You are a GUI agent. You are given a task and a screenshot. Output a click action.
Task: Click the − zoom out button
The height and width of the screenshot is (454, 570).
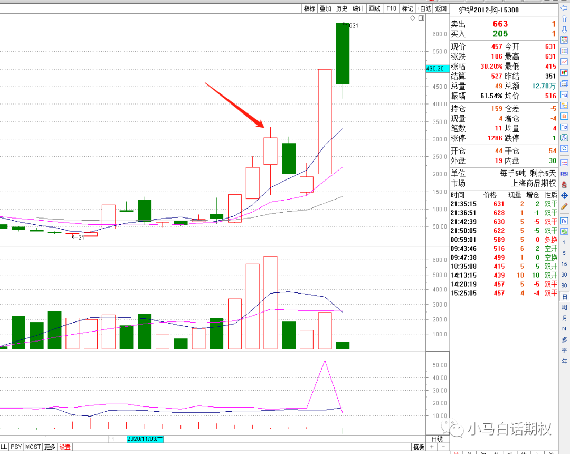click(443, 447)
